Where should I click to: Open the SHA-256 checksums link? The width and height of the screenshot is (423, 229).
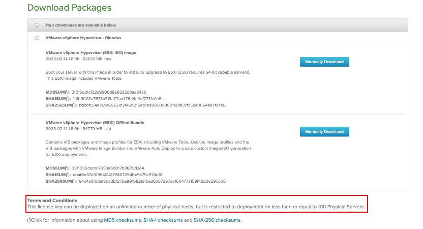pos(217,220)
